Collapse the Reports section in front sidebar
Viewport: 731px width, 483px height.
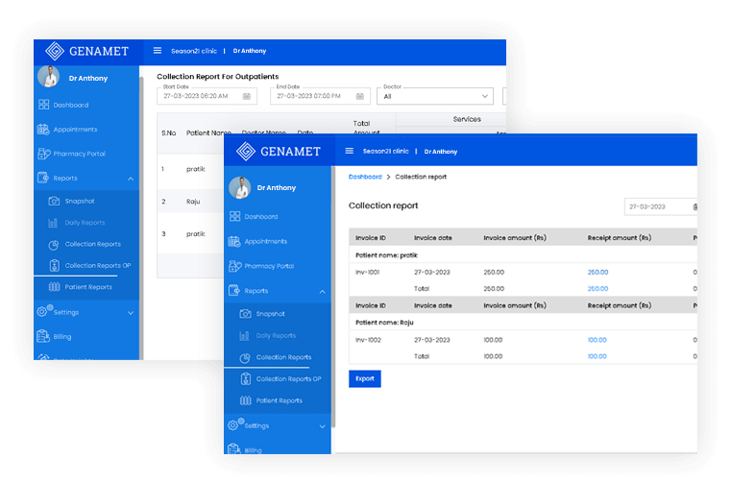click(322, 291)
